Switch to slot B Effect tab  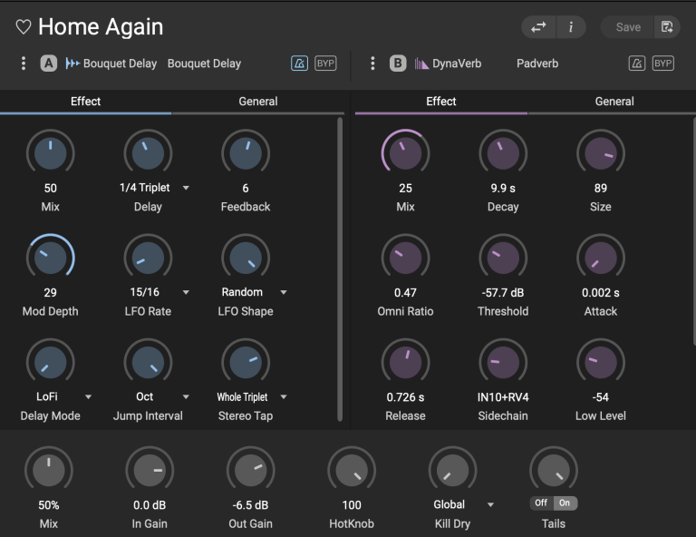(x=440, y=102)
